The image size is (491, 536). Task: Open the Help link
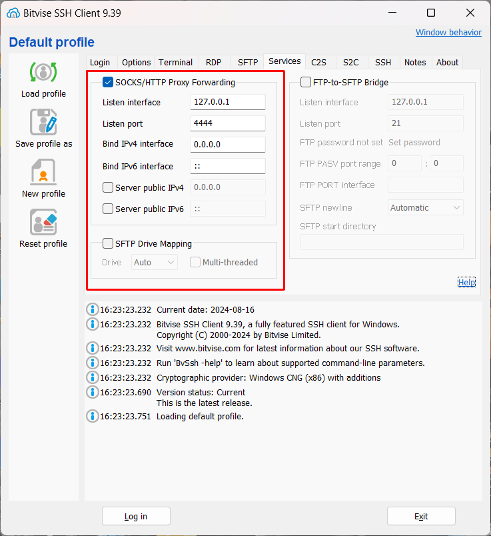point(466,283)
